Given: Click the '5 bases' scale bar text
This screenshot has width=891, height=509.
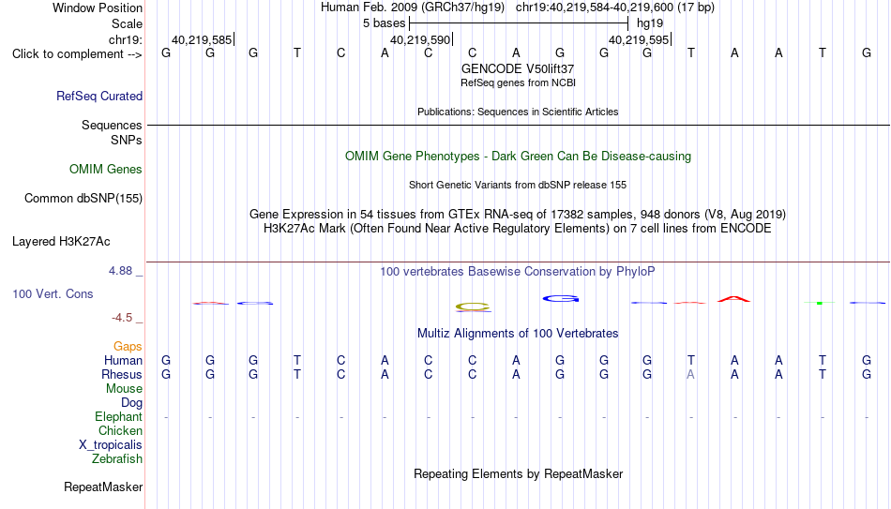Looking at the screenshot, I should click(x=385, y=23).
